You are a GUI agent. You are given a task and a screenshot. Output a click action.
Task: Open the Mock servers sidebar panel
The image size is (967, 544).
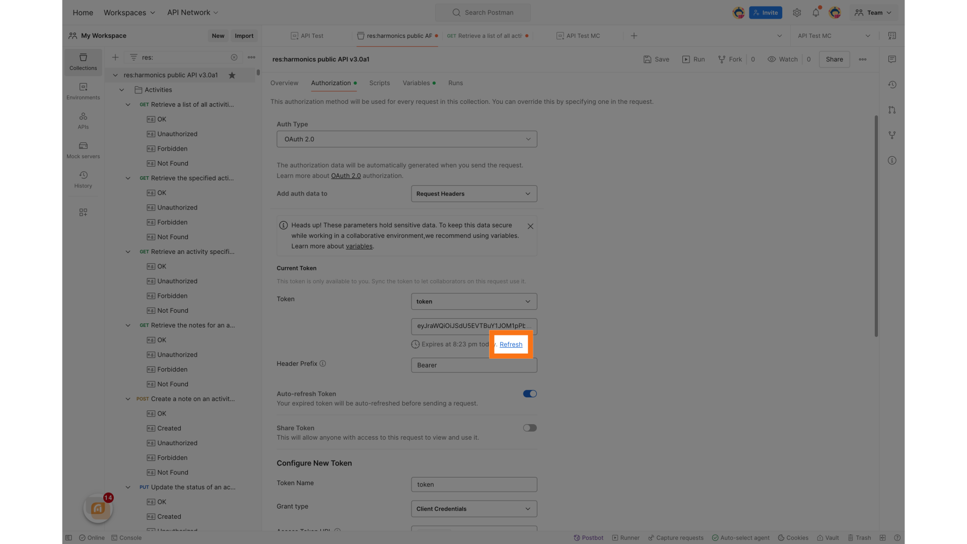pyautogui.click(x=83, y=150)
